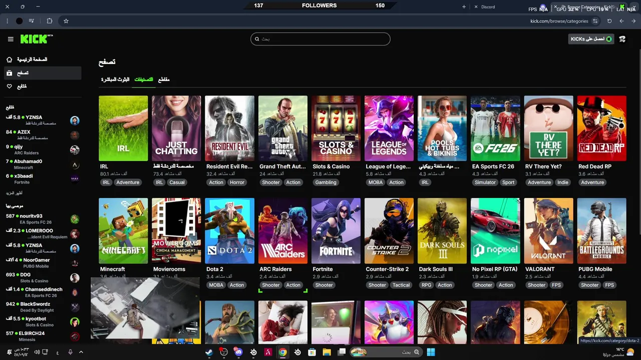Click the MOBA tag under League of Legends
The height and width of the screenshot is (360, 641).
click(x=376, y=182)
